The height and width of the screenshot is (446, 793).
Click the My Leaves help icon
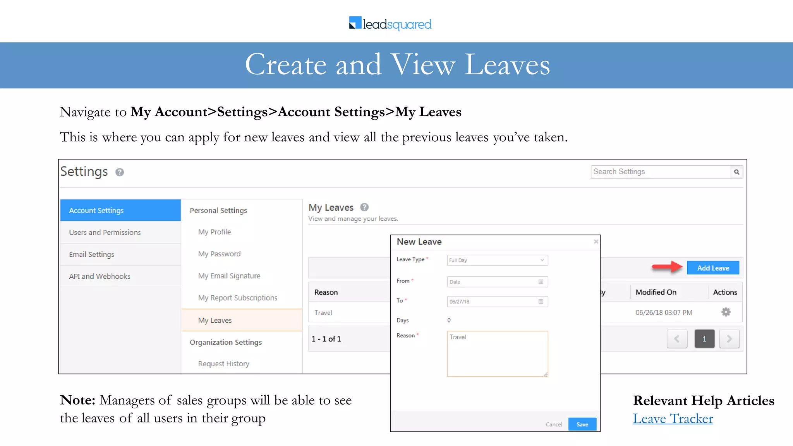click(364, 207)
